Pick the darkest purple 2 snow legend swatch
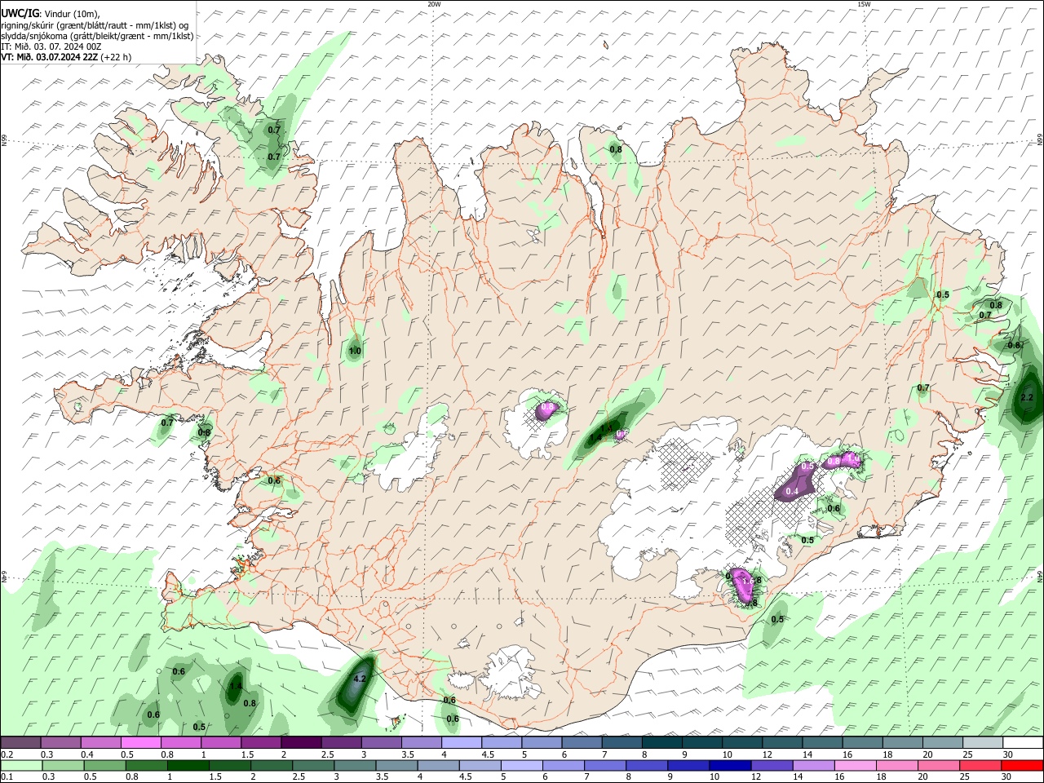 point(301,742)
